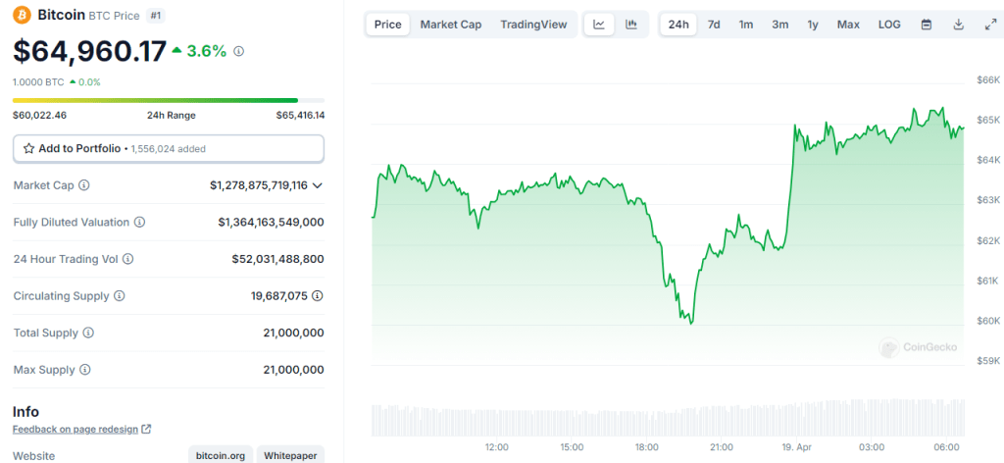
Task: Click the Bitcoin logo icon
Action: click(x=22, y=15)
